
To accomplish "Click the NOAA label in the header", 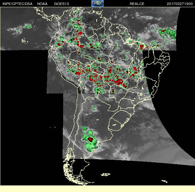I will point(42,4).
